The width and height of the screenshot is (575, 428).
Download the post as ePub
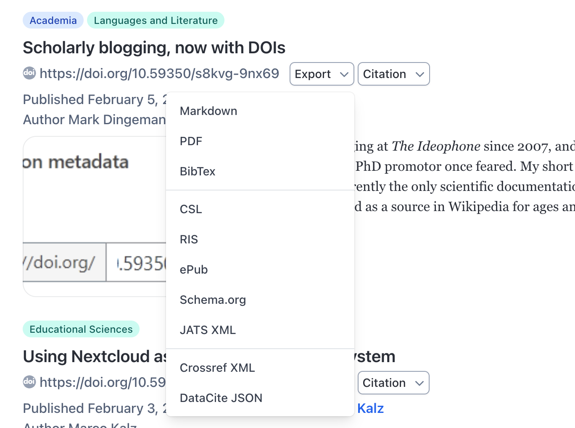tap(194, 270)
